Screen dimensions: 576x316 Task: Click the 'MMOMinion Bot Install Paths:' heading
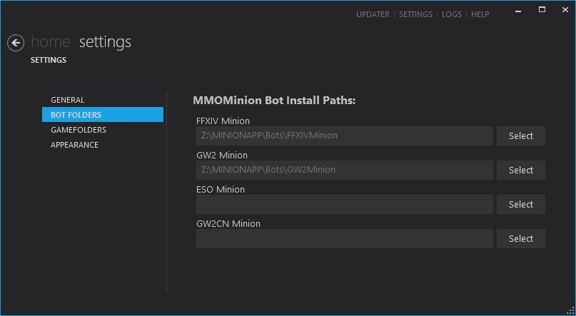pos(274,101)
